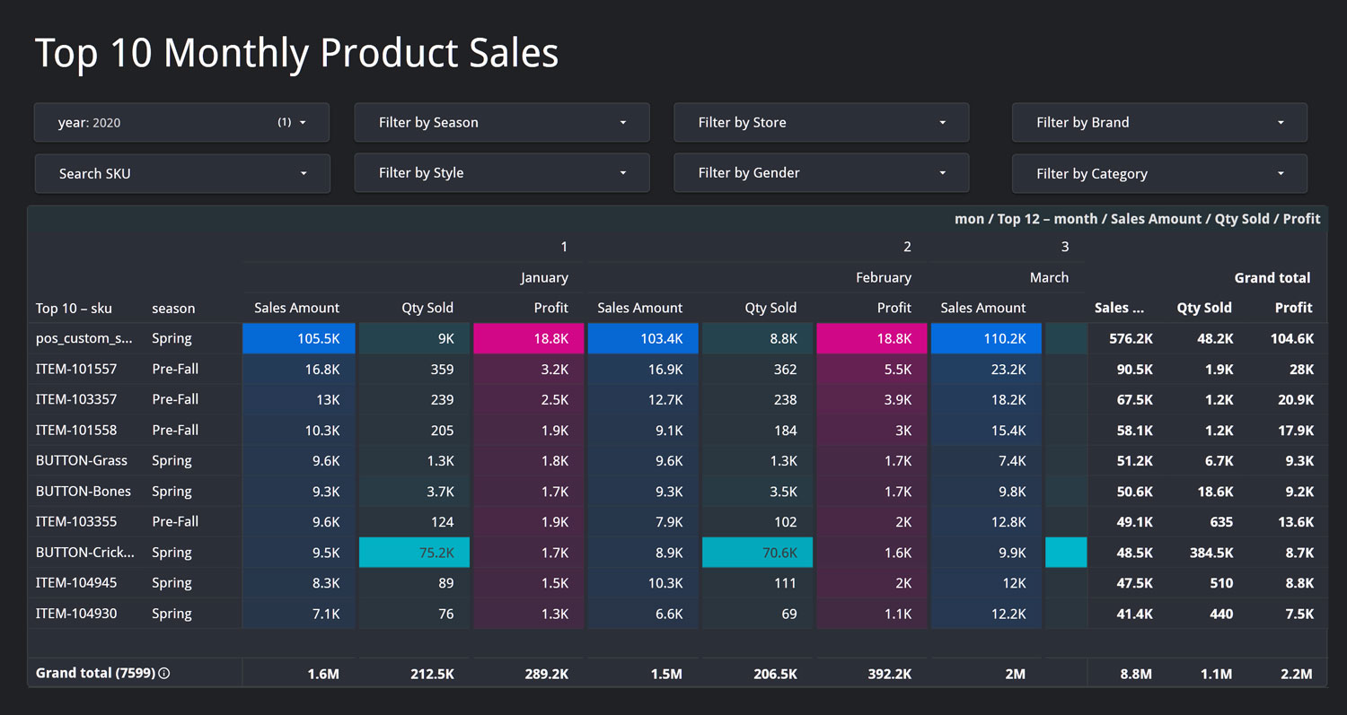This screenshot has width=1347, height=715.
Task: Expand the Filter by Brand dropdown
Action: [1159, 122]
